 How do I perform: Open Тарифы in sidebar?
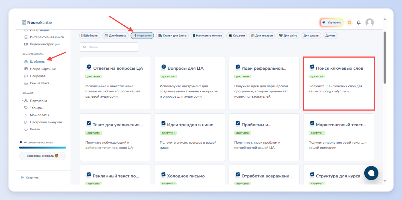[x=36, y=108]
